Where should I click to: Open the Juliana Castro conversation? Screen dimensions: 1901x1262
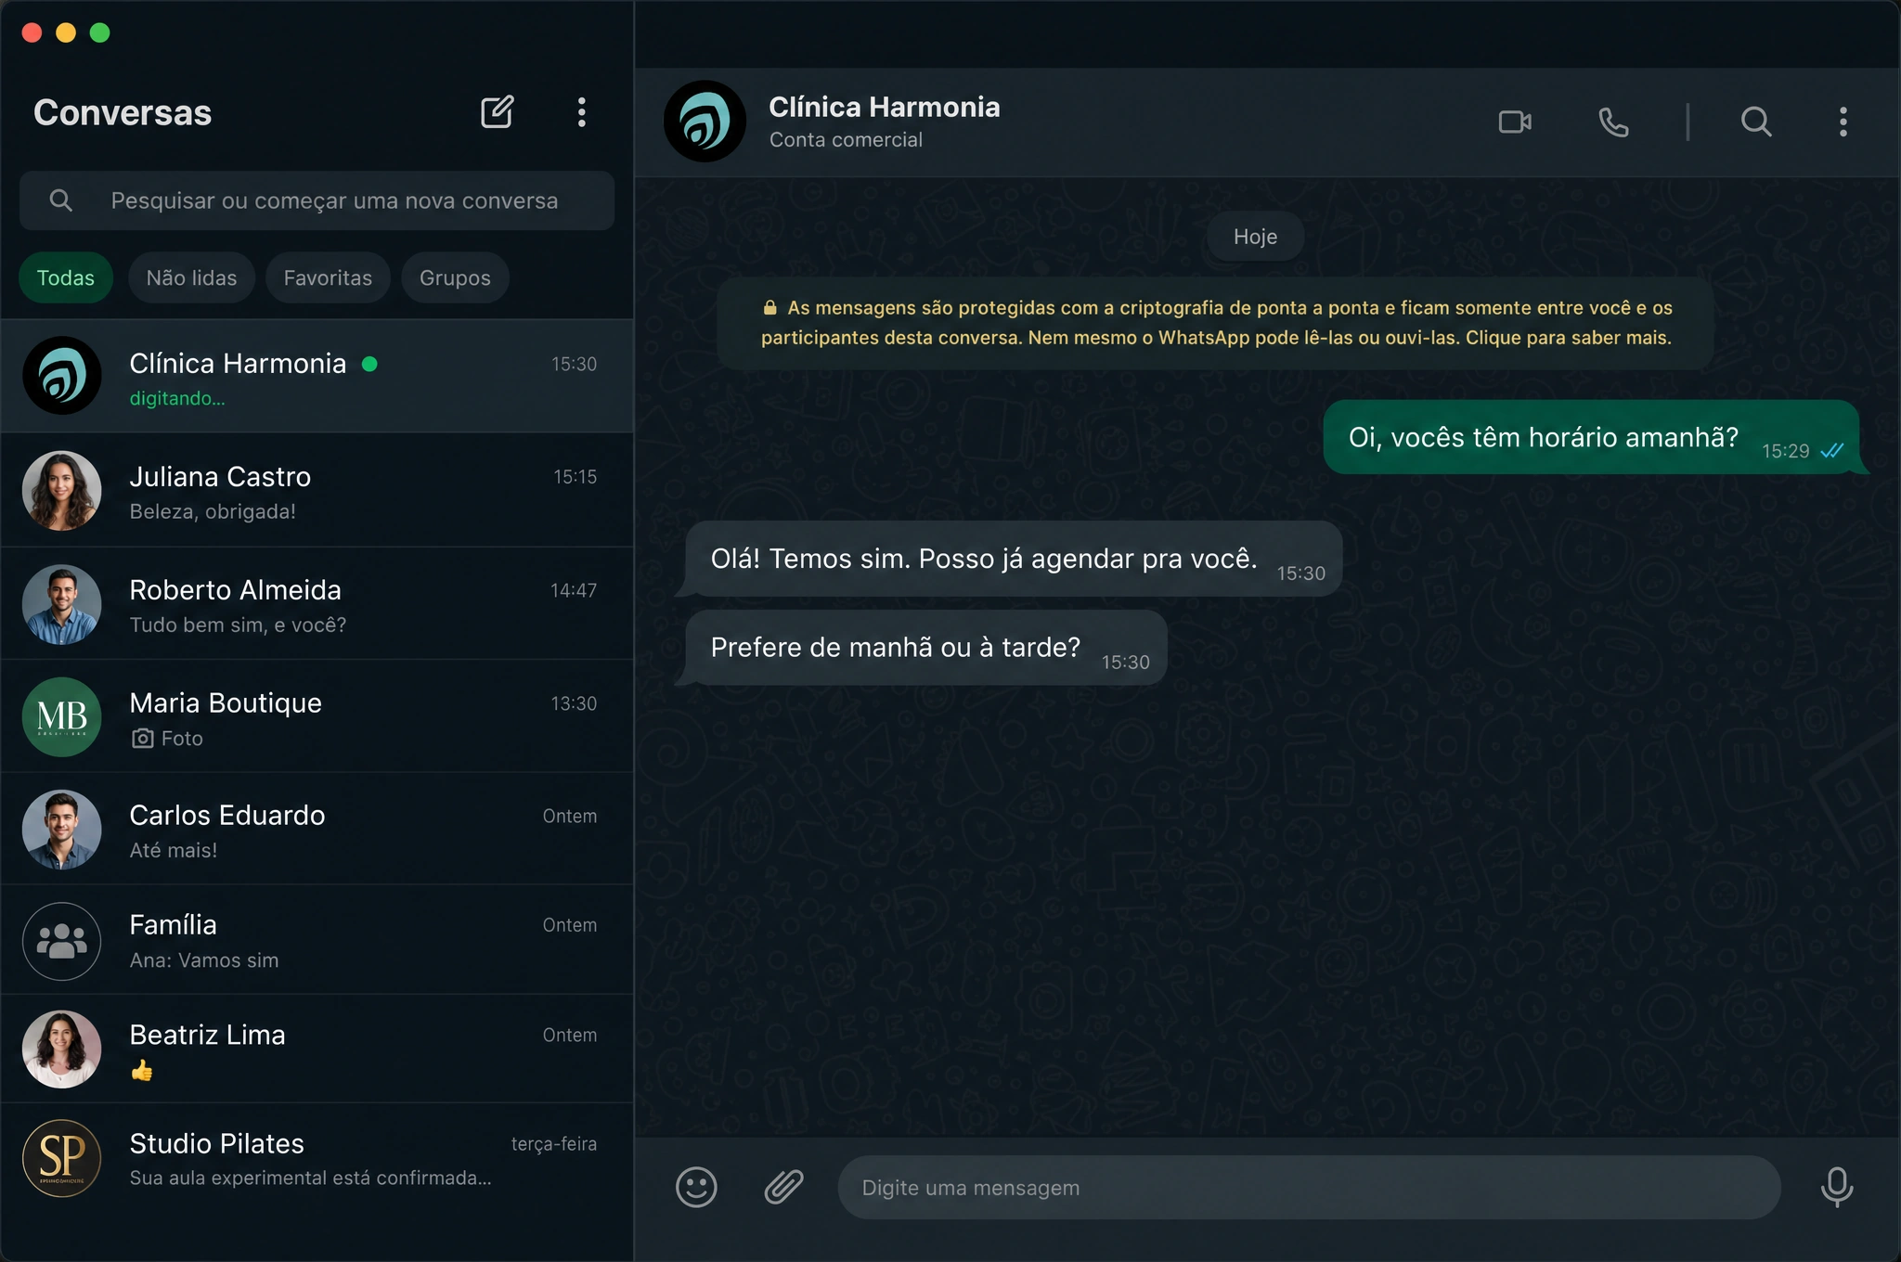[x=317, y=491]
